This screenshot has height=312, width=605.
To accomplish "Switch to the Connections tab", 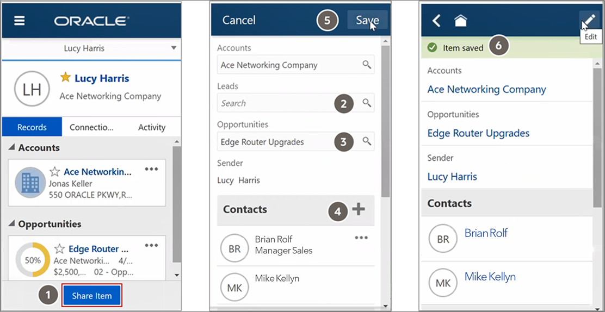I will [91, 127].
